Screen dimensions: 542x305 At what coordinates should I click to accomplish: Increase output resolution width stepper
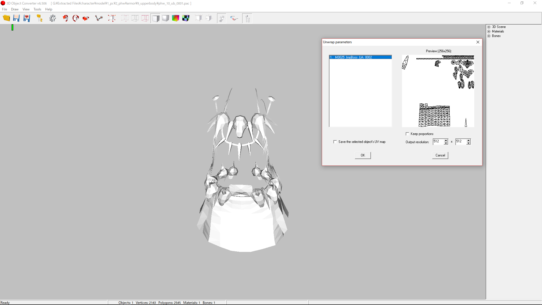click(x=446, y=140)
